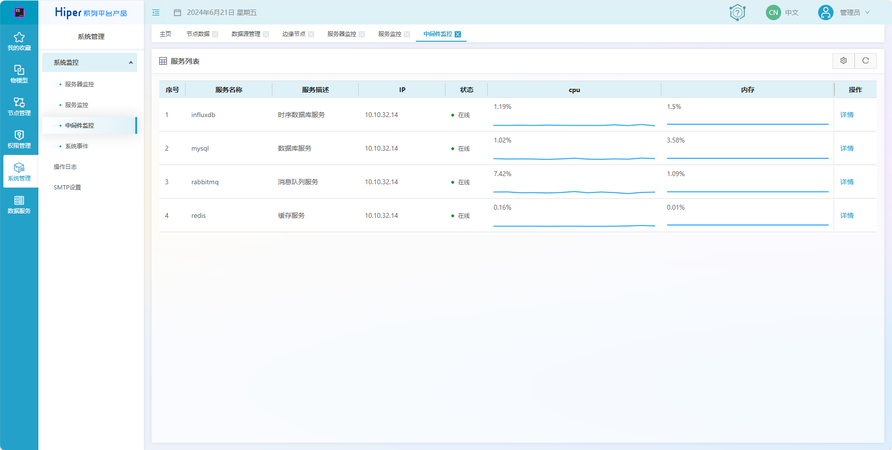The image size is (892, 450).
Task: Refresh the 服务列表 table
Action: pos(866,60)
